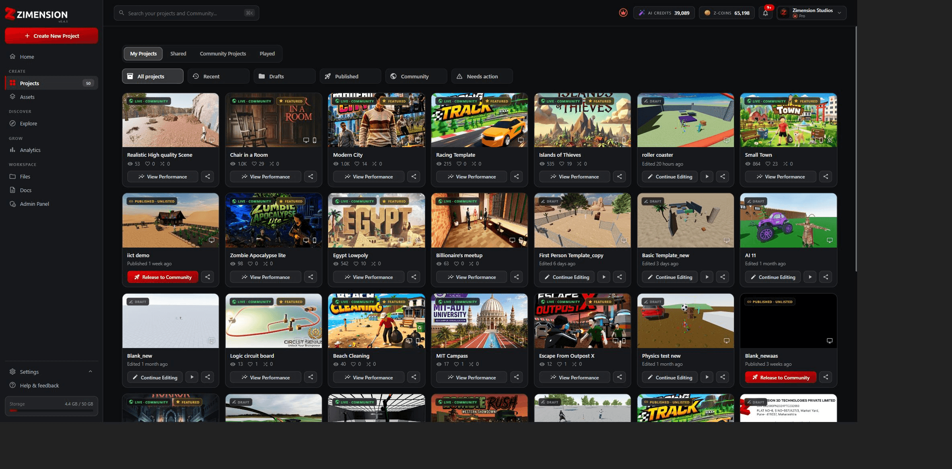This screenshot has height=469, width=952.
Task: Expand the Settings chevron
Action: tap(90, 372)
